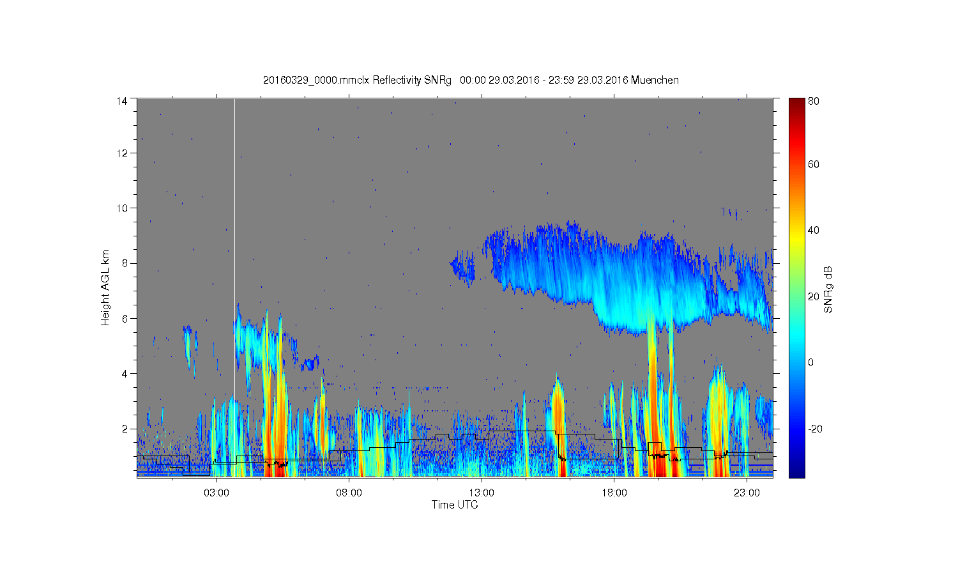This screenshot has height=575, width=958.
Task: Select the 23:00 time tick label
Action: (746, 493)
